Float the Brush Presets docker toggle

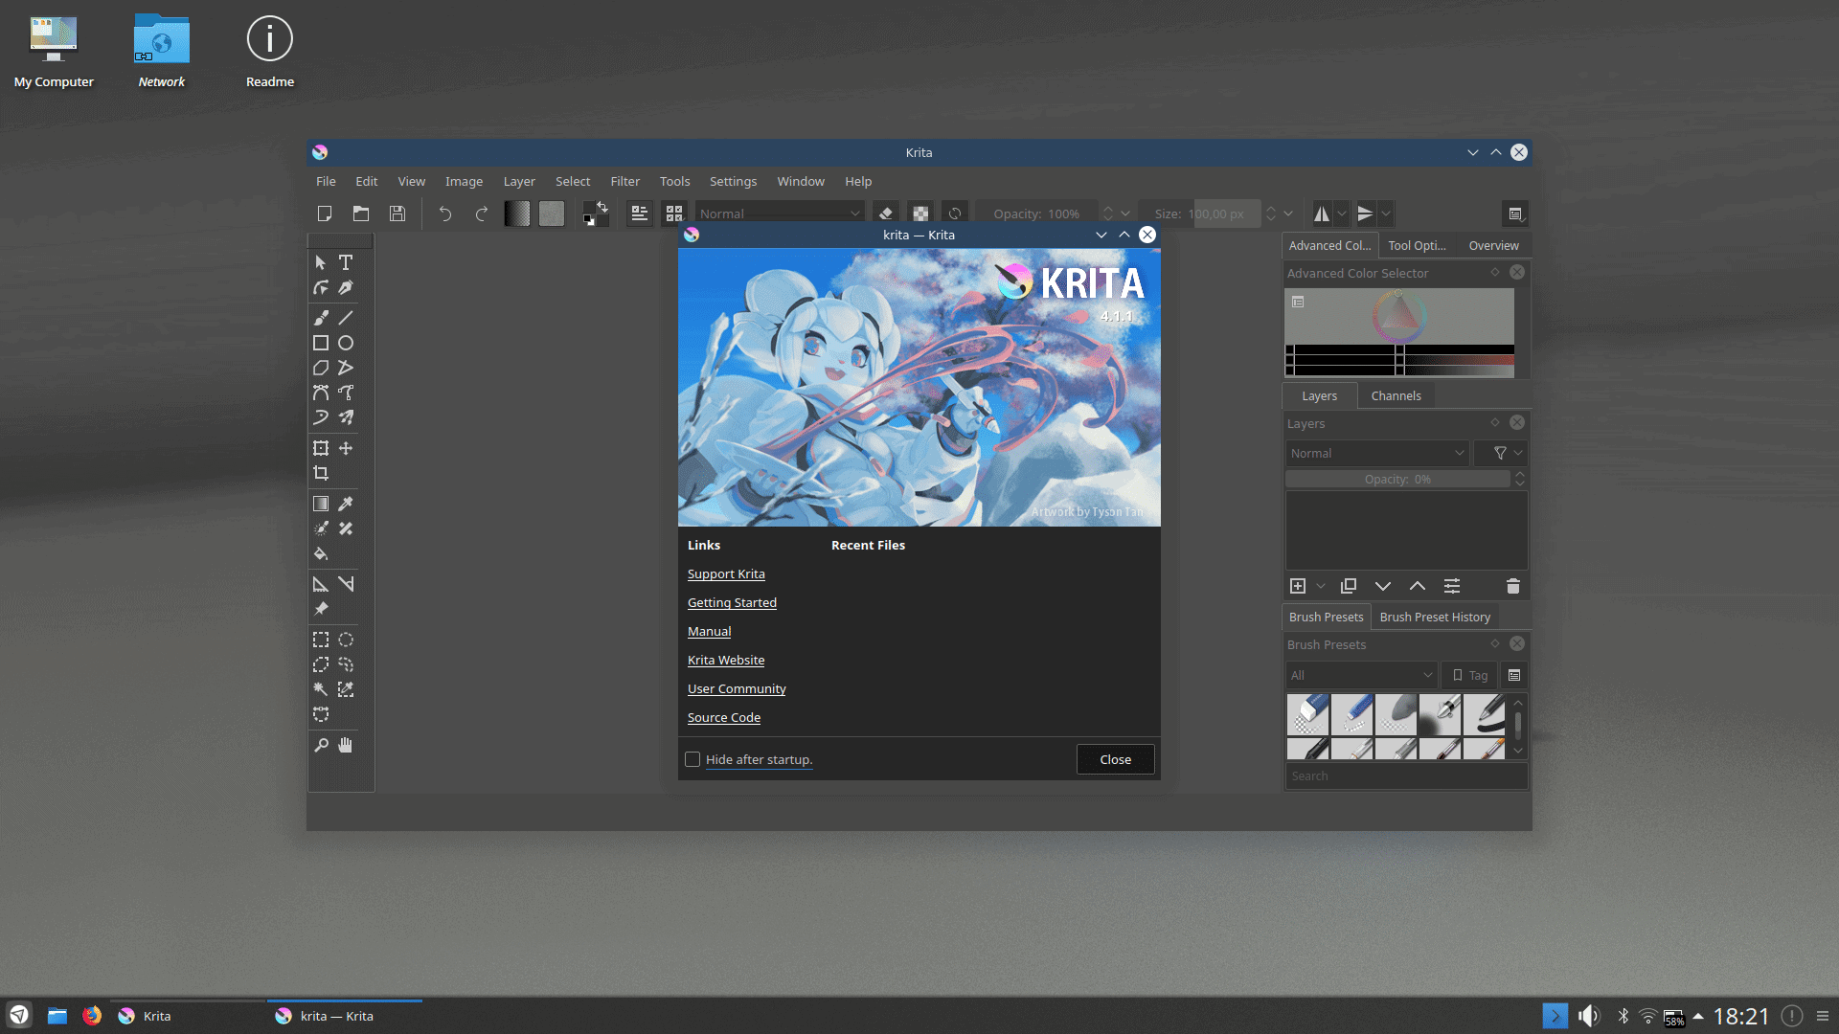1495,643
